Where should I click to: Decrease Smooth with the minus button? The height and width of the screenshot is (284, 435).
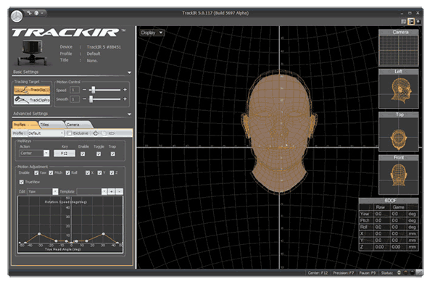[x=84, y=99]
